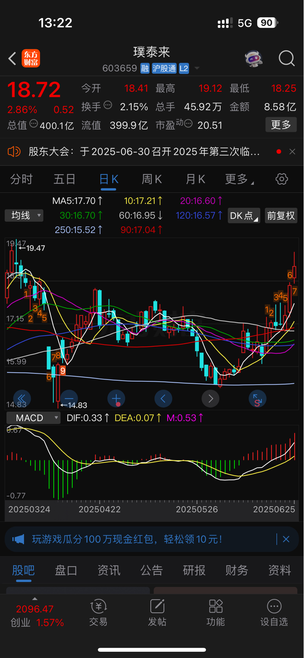Open chart settings gear icon
This screenshot has height=658, width=304.
click(x=281, y=179)
